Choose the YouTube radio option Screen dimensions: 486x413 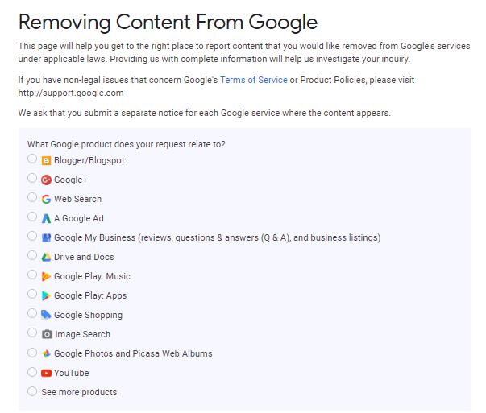[x=32, y=372]
